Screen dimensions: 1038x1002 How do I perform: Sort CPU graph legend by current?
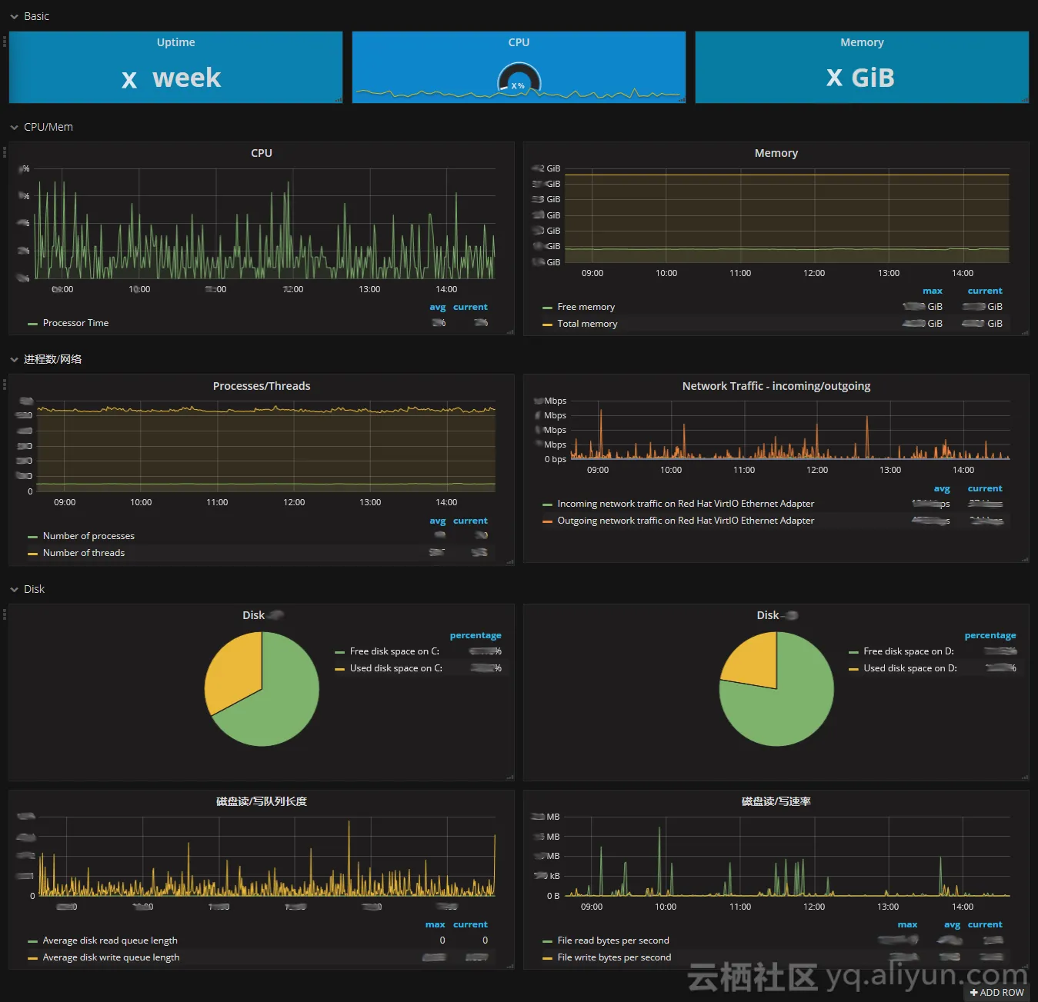pyautogui.click(x=470, y=307)
